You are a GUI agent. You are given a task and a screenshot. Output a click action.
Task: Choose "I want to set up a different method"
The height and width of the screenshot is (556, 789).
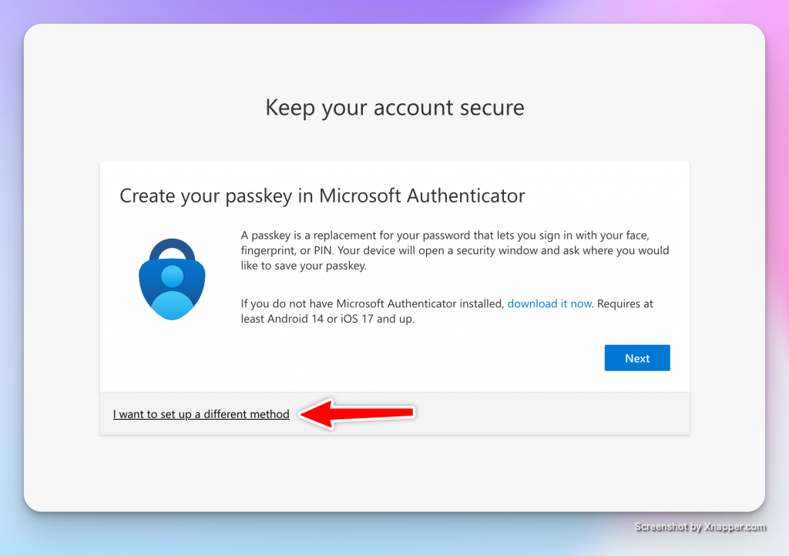coord(201,414)
